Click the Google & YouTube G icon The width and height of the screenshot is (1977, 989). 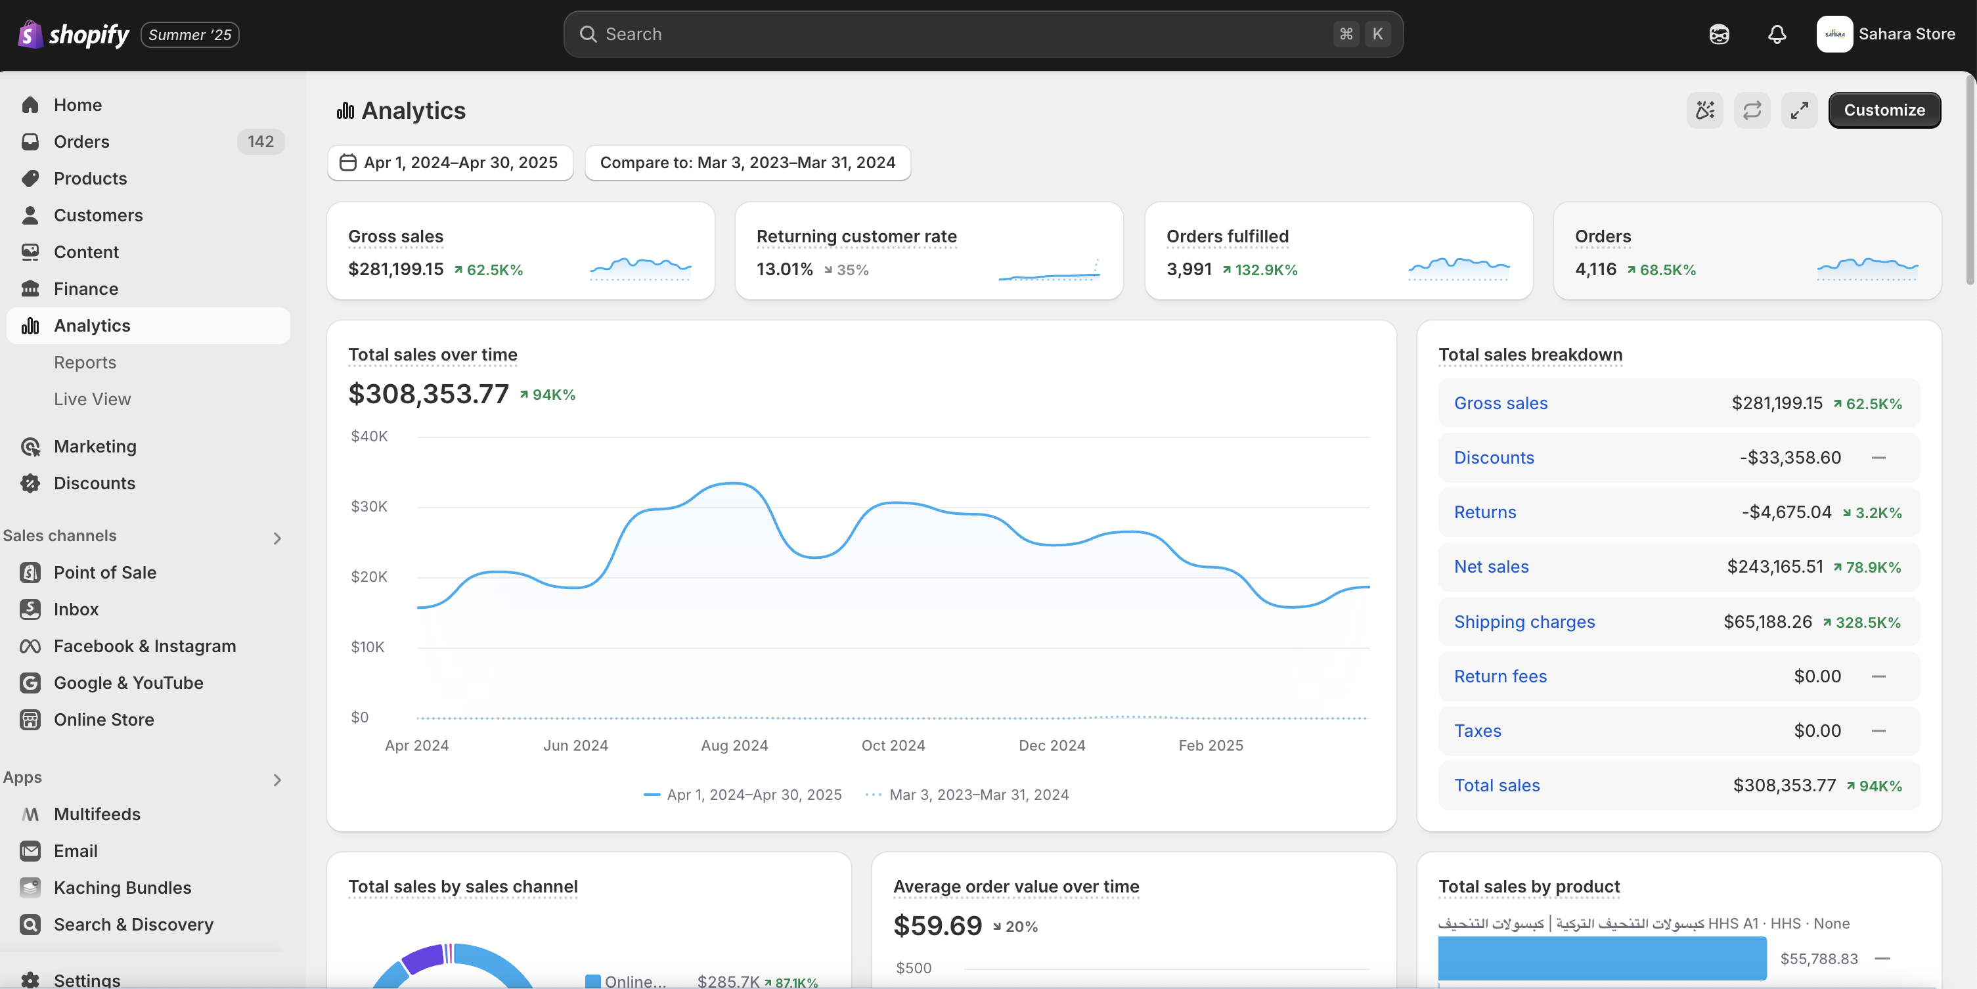pos(30,683)
